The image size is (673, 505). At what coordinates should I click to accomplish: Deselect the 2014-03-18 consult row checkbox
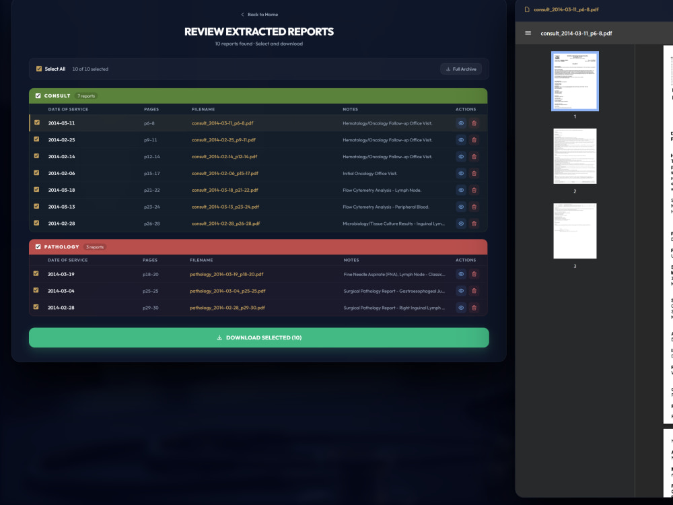(x=36, y=189)
